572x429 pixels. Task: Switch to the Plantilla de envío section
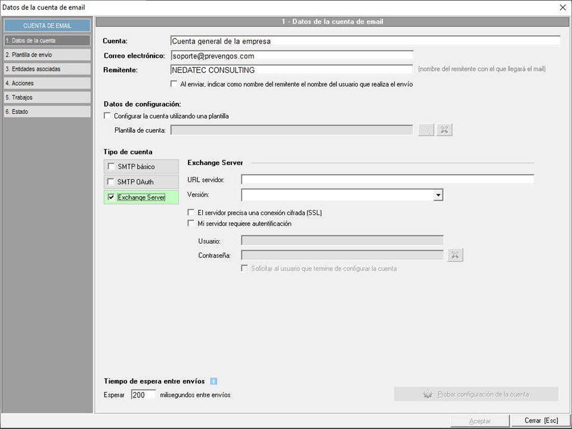click(47, 55)
